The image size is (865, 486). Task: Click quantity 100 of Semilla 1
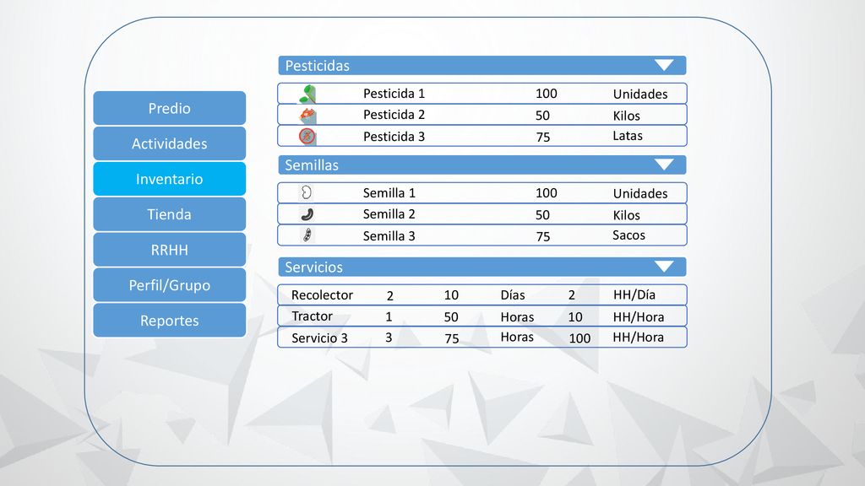coord(547,193)
